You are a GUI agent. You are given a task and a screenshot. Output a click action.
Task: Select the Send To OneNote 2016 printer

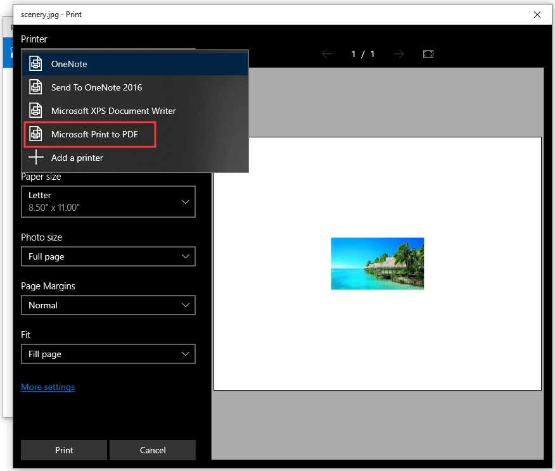point(95,87)
